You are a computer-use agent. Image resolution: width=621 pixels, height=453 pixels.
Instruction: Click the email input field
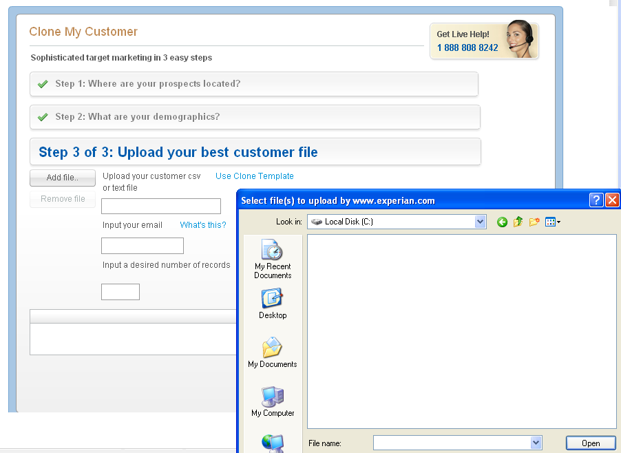pos(142,246)
